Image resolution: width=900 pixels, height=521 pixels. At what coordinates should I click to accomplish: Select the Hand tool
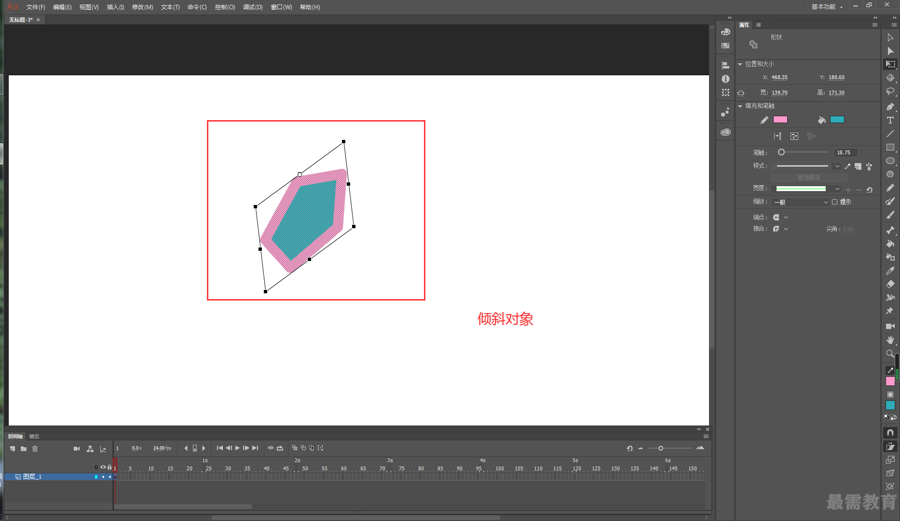click(x=890, y=340)
